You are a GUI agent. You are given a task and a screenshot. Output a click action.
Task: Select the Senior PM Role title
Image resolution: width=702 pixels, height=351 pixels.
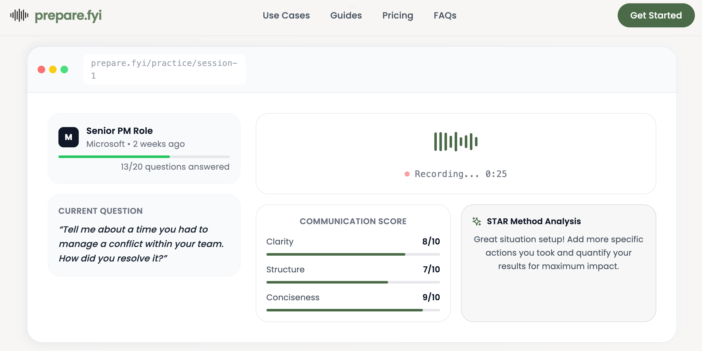[x=119, y=131]
